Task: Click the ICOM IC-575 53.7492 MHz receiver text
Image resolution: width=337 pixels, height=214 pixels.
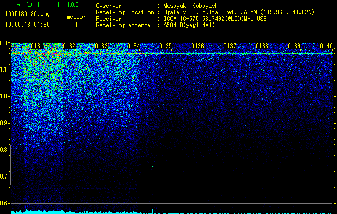Action: coord(215,19)
